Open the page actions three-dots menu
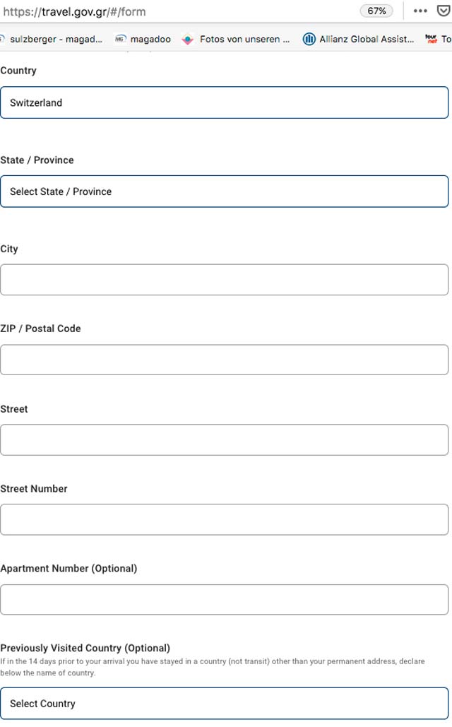Screen dimensions: 452x727 pos(420,11)
